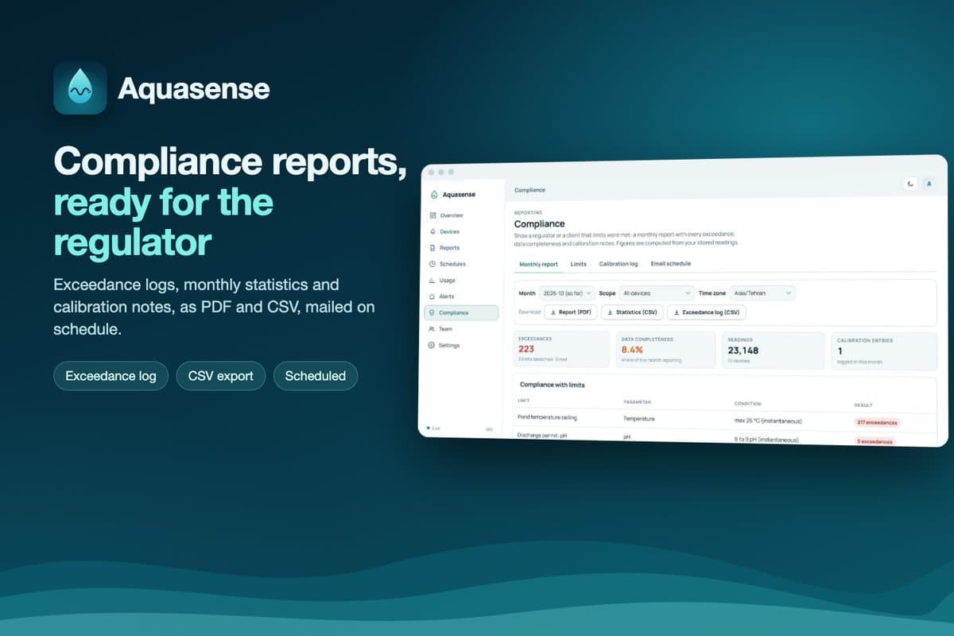Click the Data completeness value 8.4%
The image size is (954, 636).
click(632, 350)
